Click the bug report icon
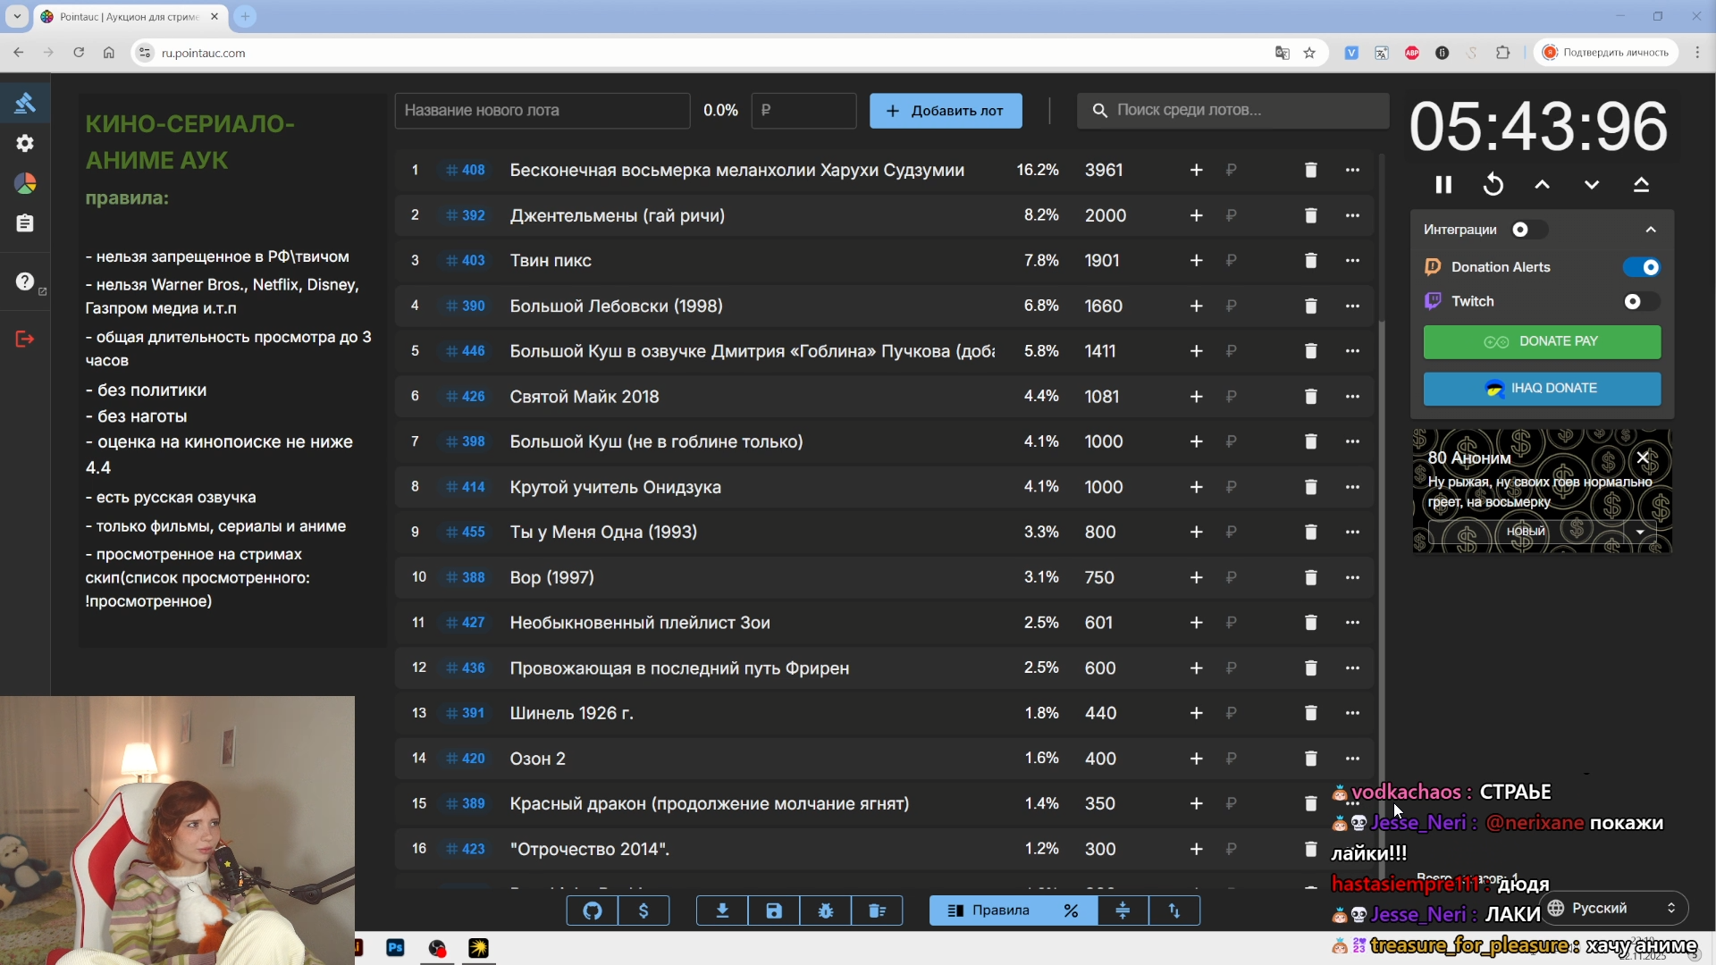1716x965 pixels. click(x=826, y=910)
